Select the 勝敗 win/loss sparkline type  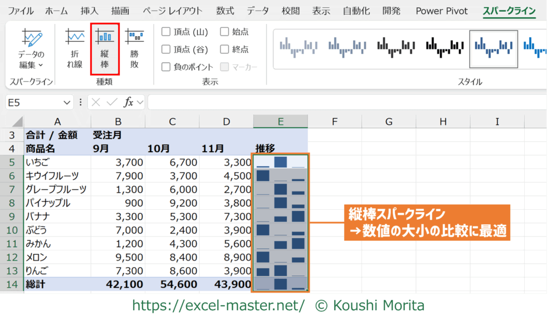[134, 49]
